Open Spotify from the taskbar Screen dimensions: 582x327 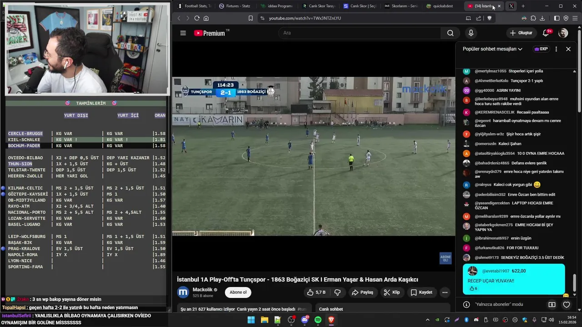coord(318,320)
